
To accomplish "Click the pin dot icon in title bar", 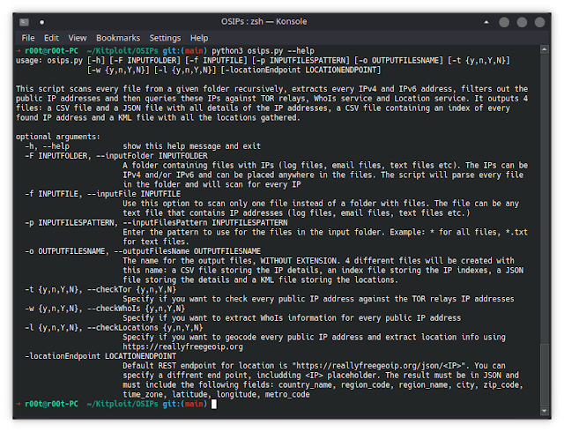I will [x=41, y=22].
